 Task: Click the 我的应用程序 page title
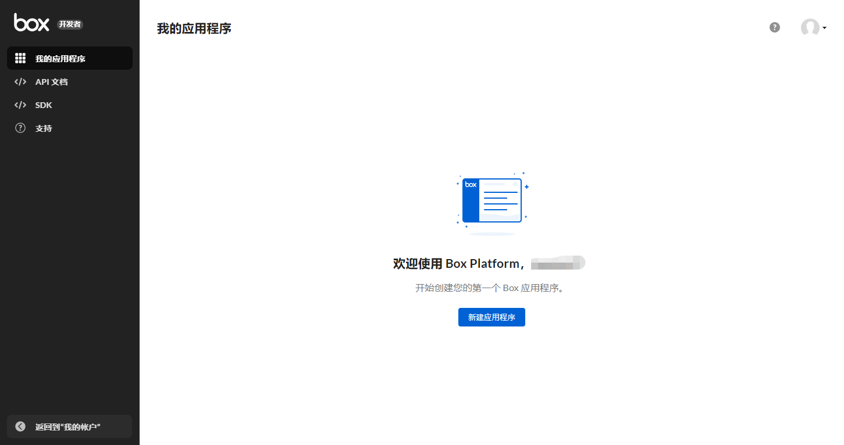pos(194,28)
